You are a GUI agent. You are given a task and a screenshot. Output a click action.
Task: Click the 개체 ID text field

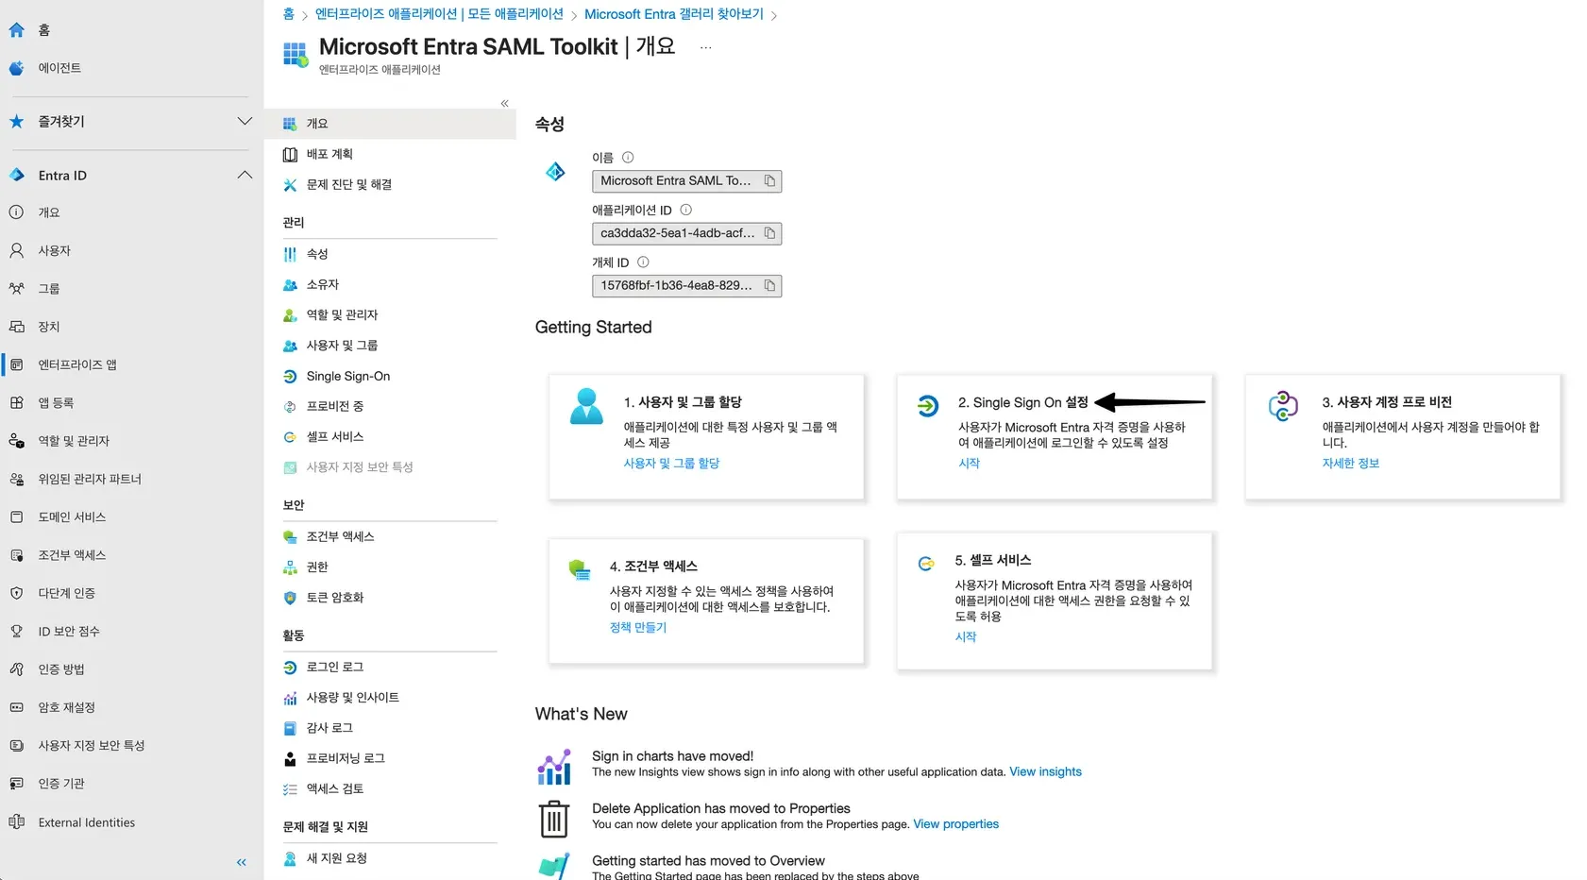tap(686, 286)
